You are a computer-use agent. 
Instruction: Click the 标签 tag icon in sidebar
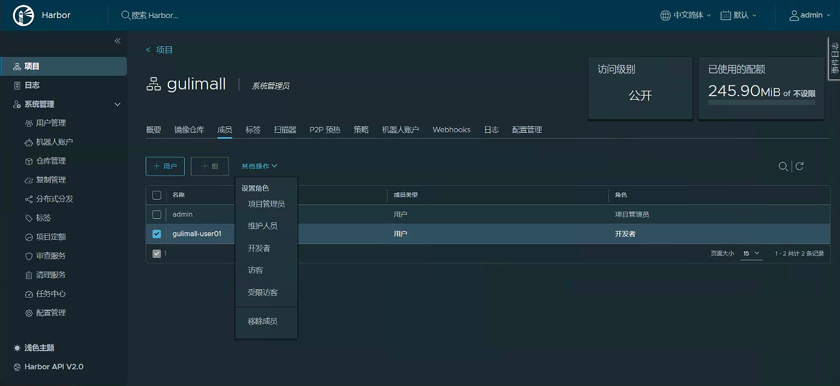(x=29, y=218)
